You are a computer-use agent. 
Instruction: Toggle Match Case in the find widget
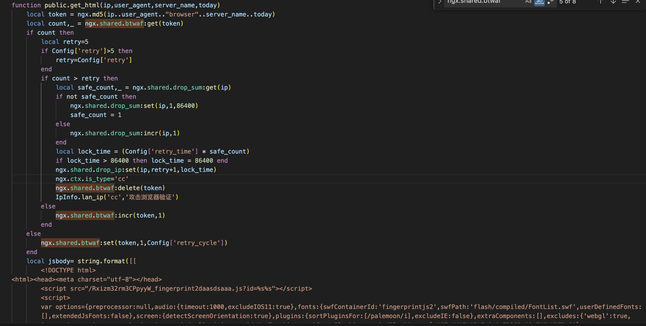click(x=528, y=2)
